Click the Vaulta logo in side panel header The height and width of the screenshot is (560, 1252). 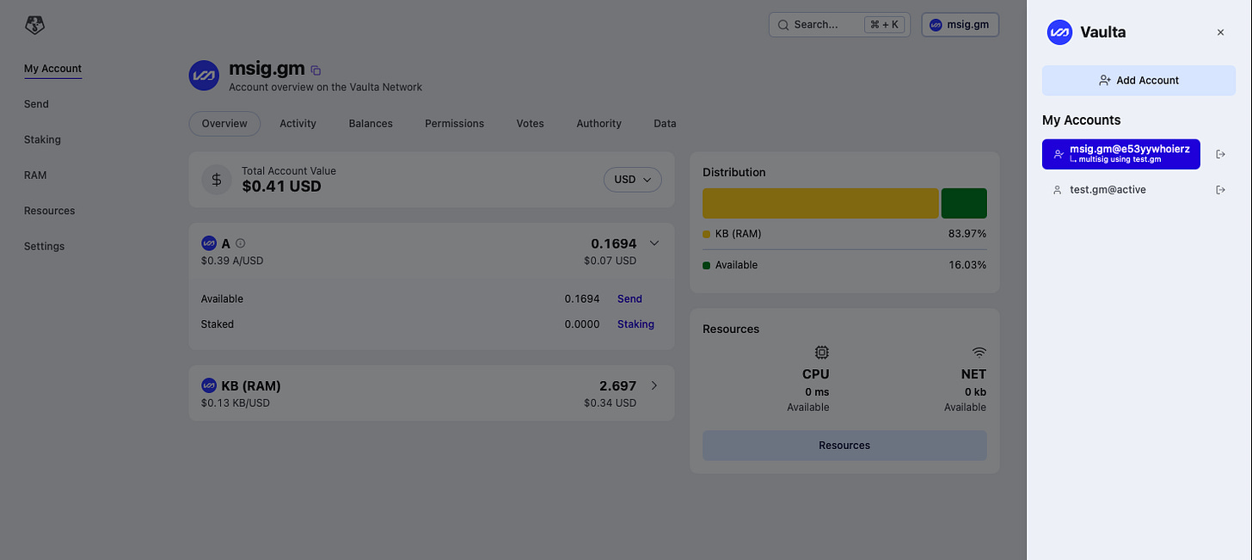(x=1059, y=32)
